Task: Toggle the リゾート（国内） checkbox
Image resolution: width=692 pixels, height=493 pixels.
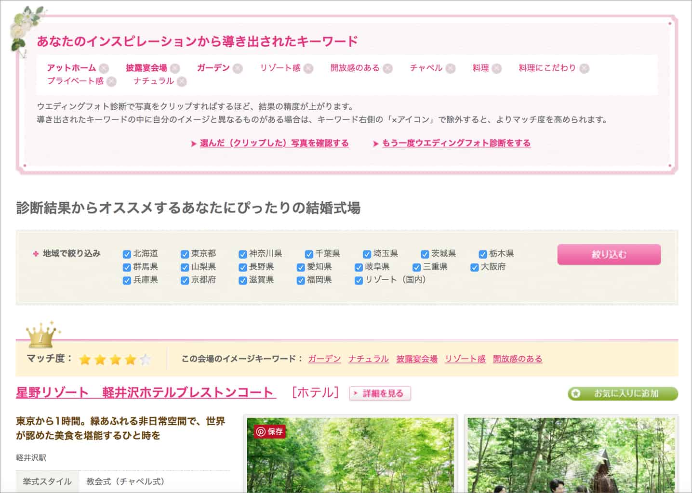Action: point(359,280)
